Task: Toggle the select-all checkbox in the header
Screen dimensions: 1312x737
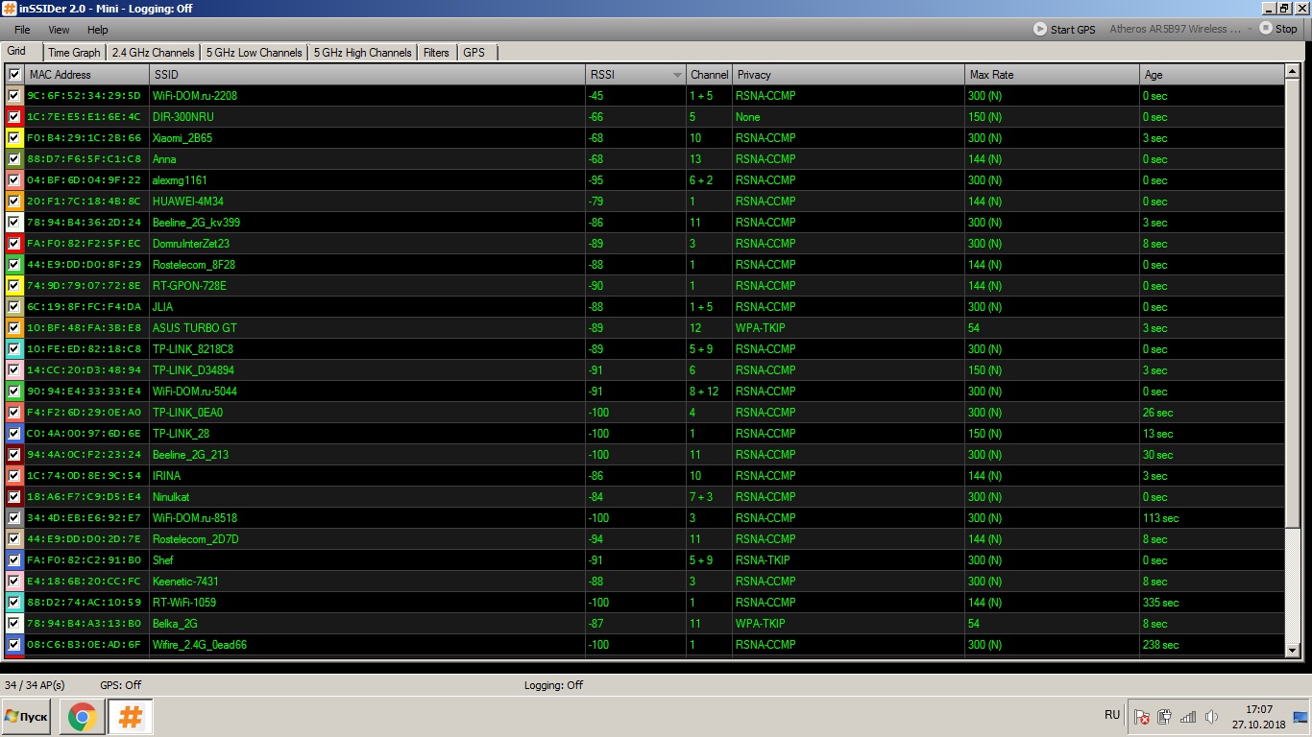Action: [14, 74]
